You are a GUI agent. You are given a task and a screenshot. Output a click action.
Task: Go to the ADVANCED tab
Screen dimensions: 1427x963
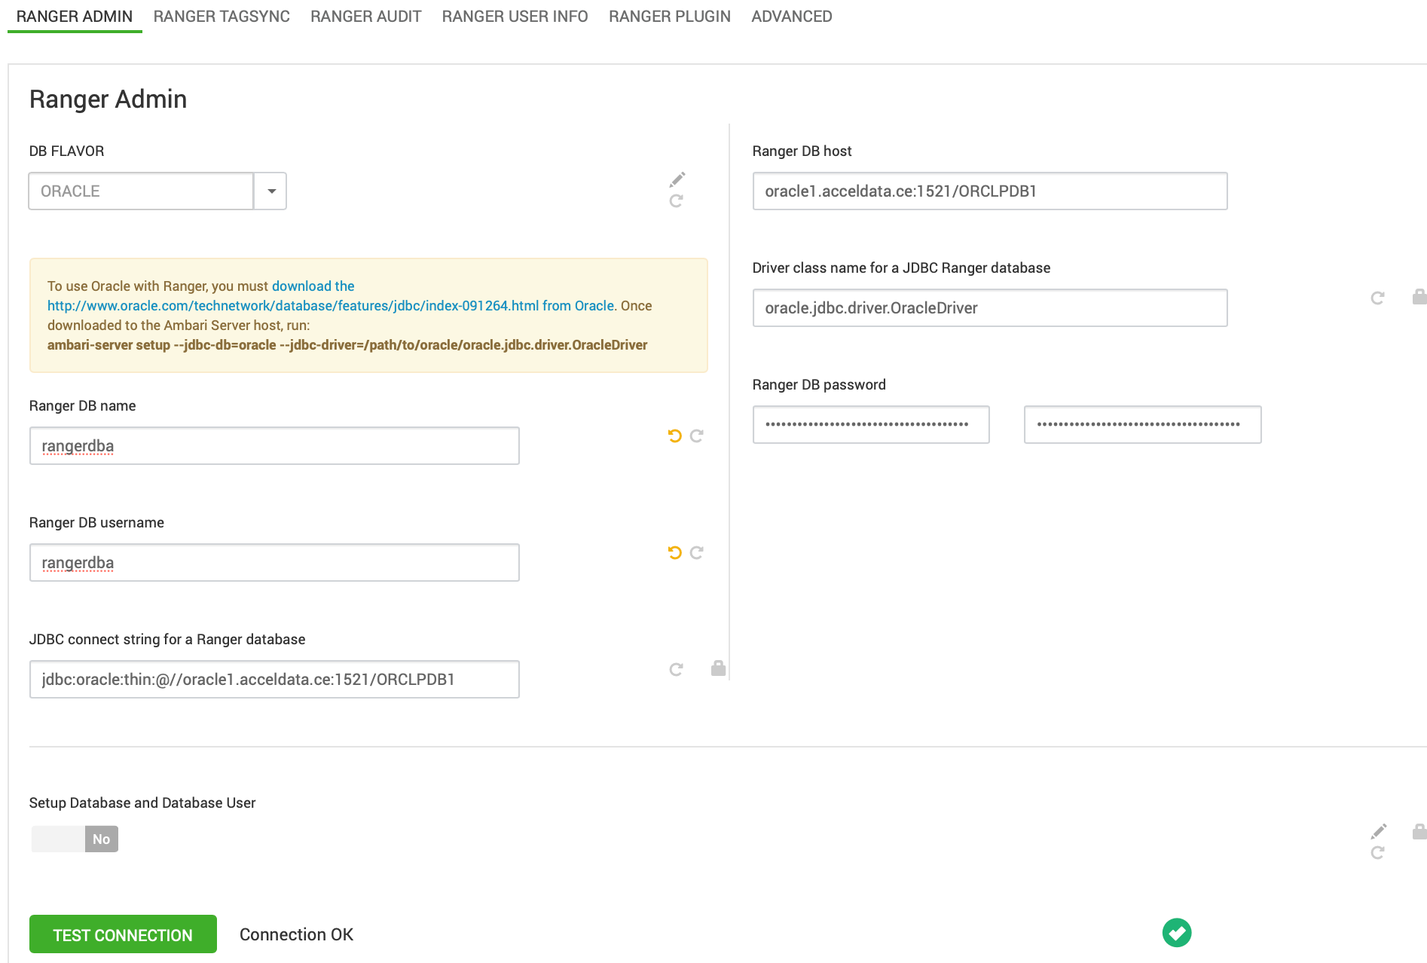coord(791,17)
